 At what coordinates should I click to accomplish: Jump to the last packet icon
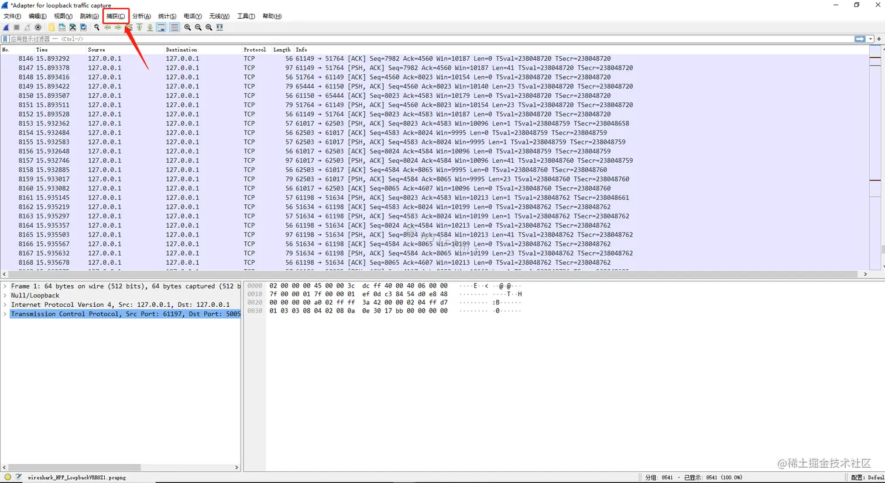pos(150,28)
